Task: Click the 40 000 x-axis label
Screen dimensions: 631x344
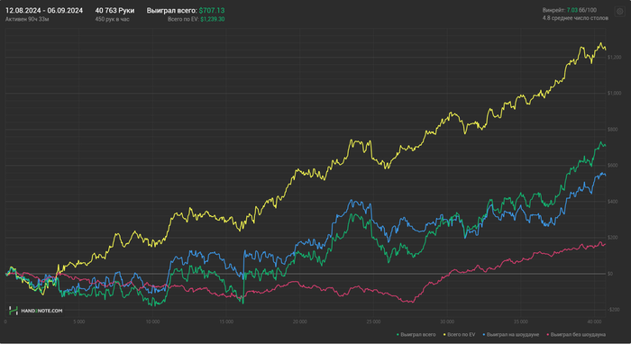Action: (594, 321)
